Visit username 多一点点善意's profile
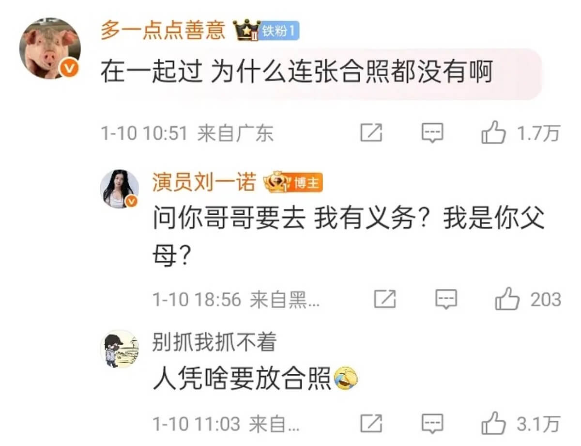581x446 pixels. pos(163,30)
